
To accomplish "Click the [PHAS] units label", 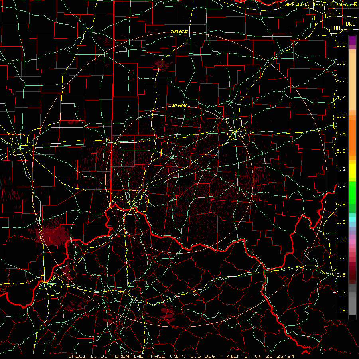I will pyautogui.click(x=337, y=28).
